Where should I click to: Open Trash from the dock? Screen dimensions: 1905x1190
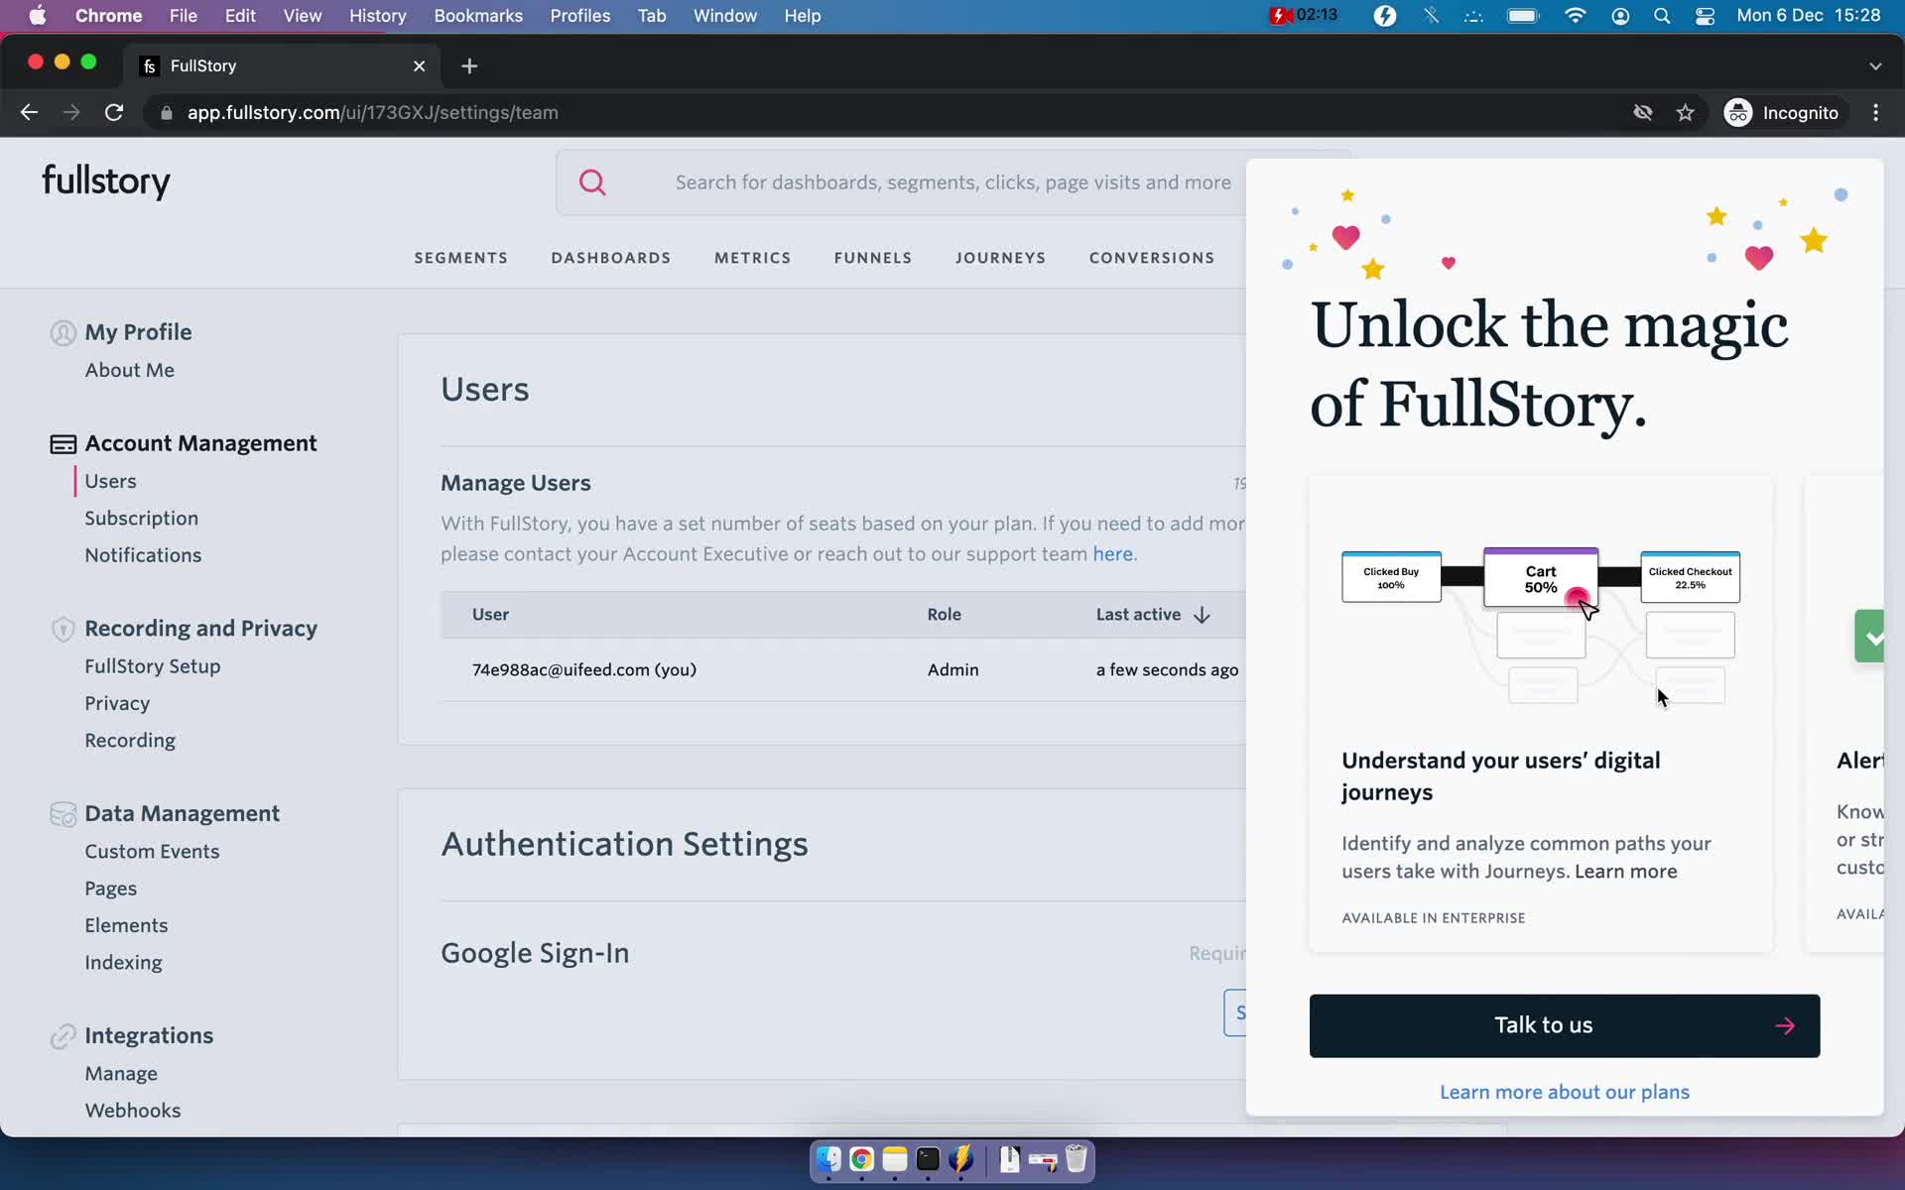coord(1076,1159)
